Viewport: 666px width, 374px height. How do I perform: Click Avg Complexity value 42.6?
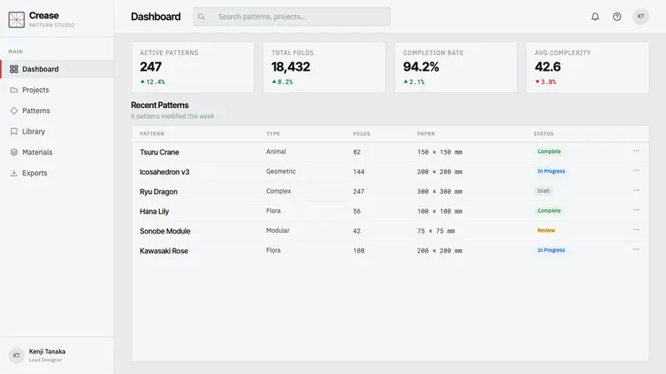pos(548,66)
